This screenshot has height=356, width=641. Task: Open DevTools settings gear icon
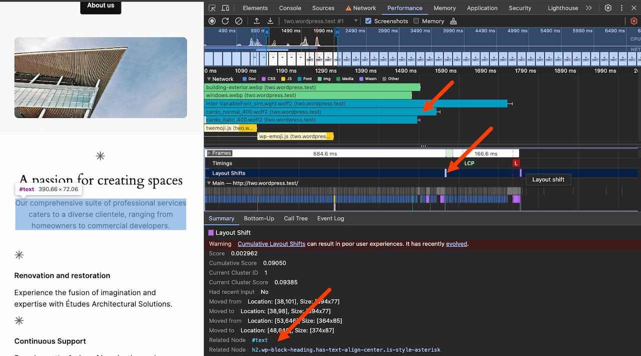(x=608, y=8)
